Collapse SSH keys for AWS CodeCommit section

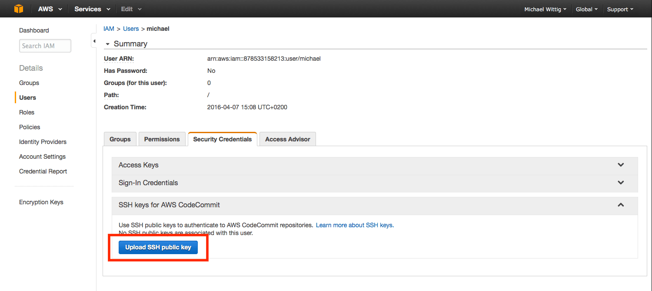(x=621, y=205)
